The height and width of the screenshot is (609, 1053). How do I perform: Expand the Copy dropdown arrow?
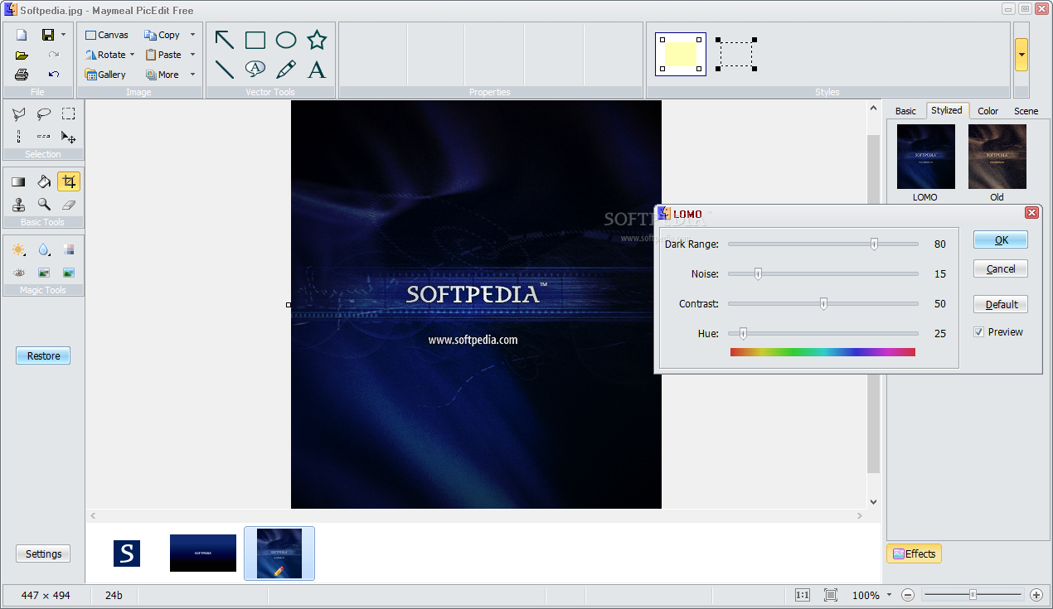click(192, 35)
